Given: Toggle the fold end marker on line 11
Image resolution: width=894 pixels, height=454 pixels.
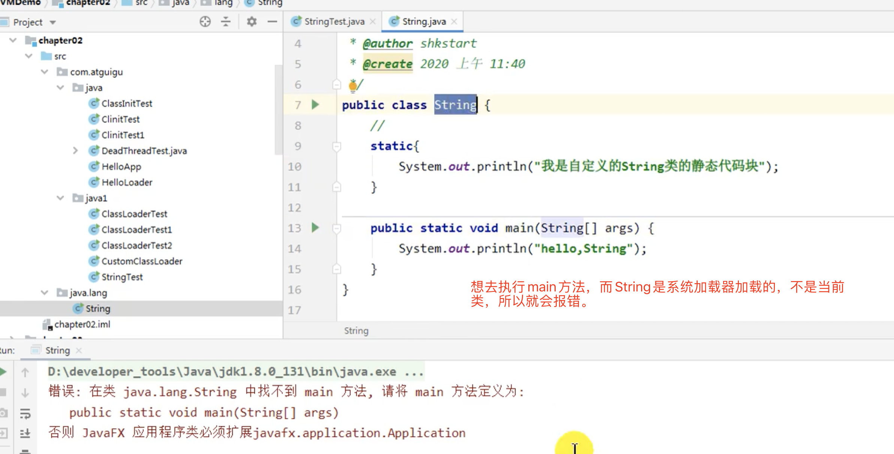Looking at the screenshot, I should click(336, 187).
